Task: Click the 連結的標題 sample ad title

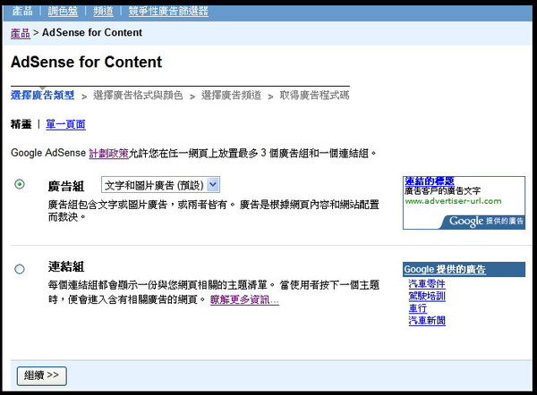Action: tap(429, 181)
